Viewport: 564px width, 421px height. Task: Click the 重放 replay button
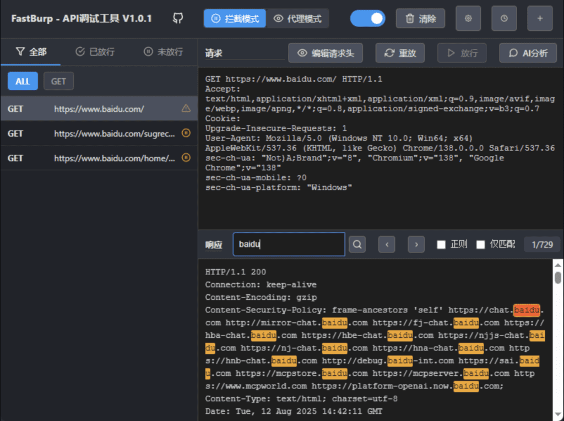400,53
